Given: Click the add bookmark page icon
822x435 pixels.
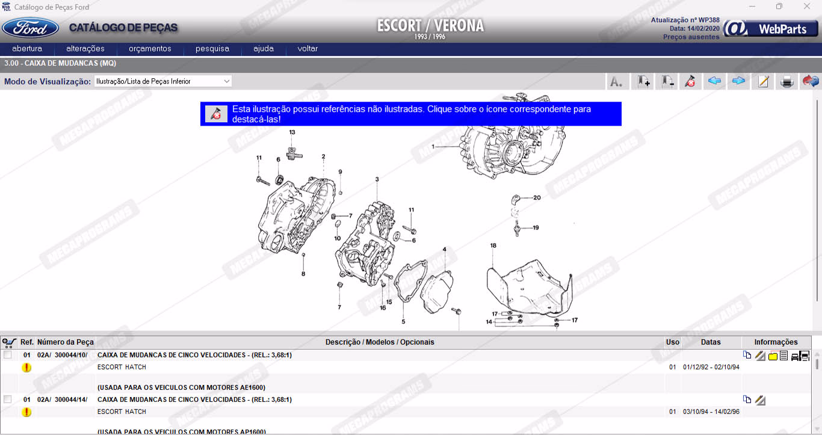Looking at the screenshot, I should pyautogui.click(x=644, y=81).
